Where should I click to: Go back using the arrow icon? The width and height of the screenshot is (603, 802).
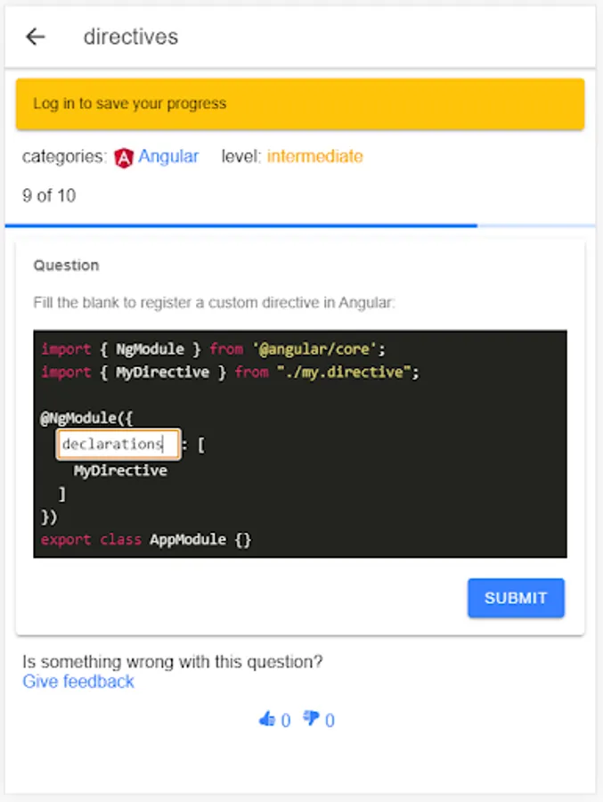tap(36, 37)
